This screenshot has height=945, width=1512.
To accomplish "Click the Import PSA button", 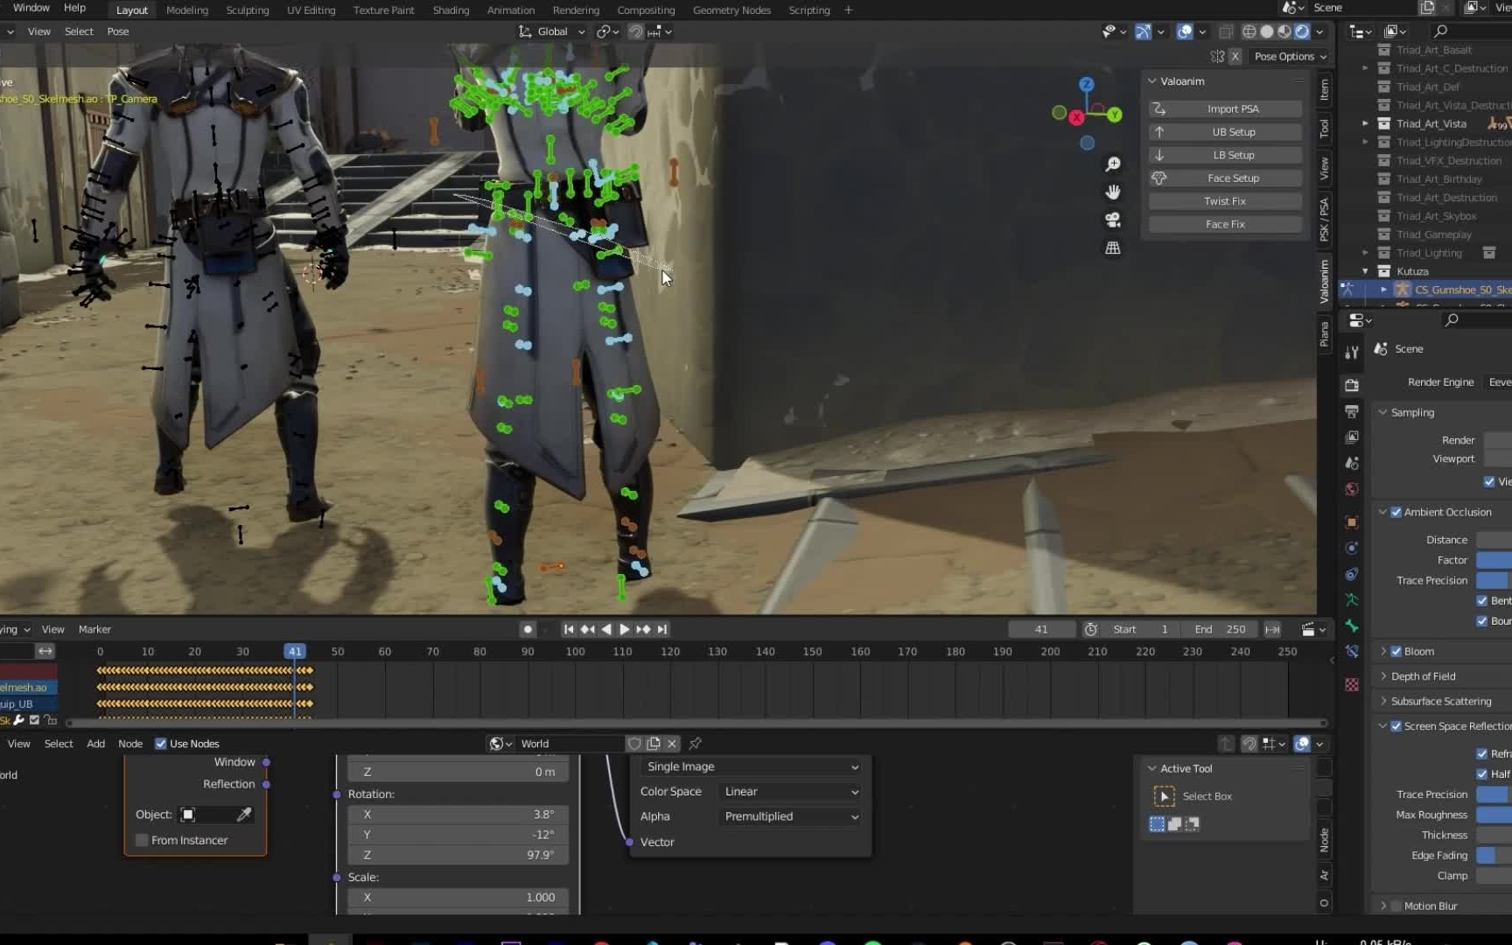I will 1225,108.
